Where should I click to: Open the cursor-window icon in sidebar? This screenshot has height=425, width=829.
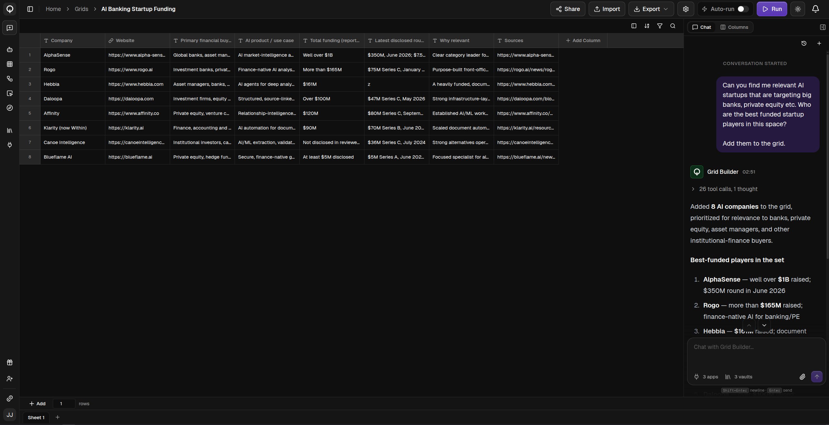click(x=10, y=93)
